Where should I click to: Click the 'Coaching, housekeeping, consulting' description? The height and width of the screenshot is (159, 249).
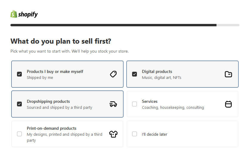(x=173, y=107)
